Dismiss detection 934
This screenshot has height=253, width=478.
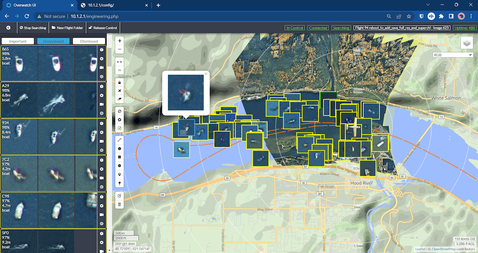pos(101,132)
